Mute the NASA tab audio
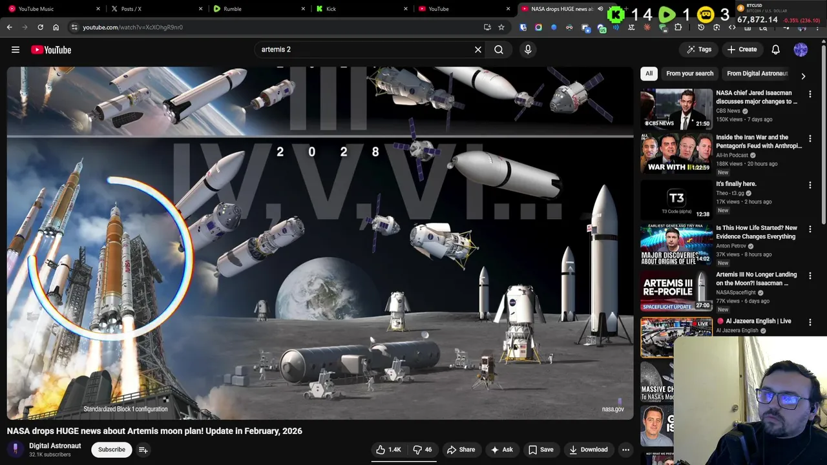This screenshot has width=827, height=465. point(600,9)
